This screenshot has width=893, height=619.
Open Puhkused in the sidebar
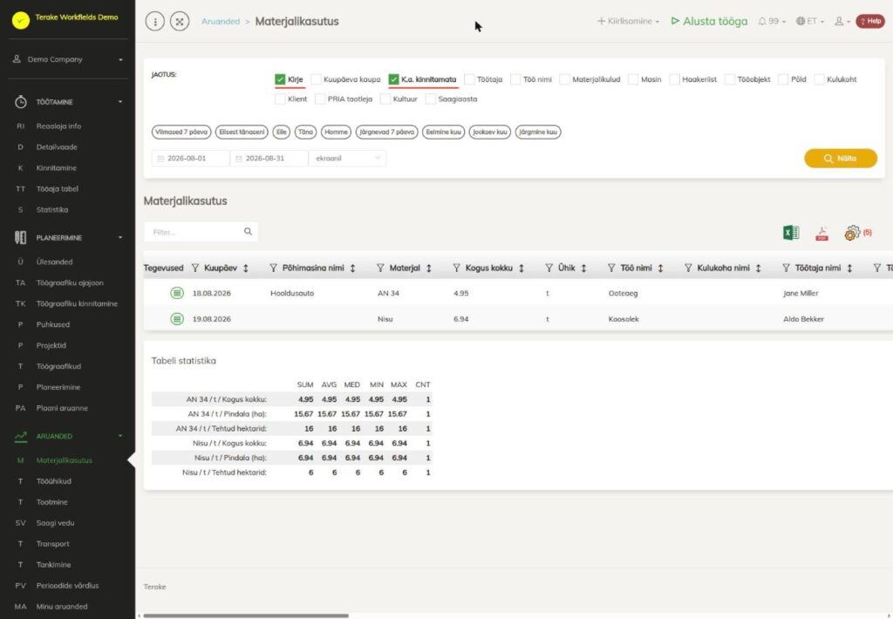[53, 324]
